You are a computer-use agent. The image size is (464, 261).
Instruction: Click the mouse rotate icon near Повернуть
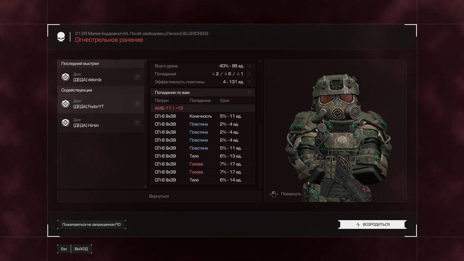pyautogui.click(x=274, y=194)
